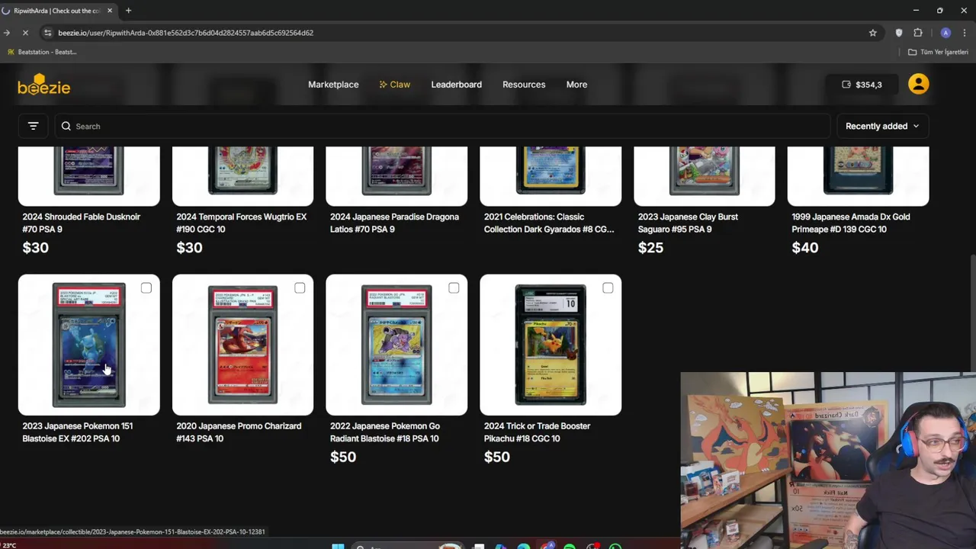Click wallet balance $354,3 button

click(862, 85)
